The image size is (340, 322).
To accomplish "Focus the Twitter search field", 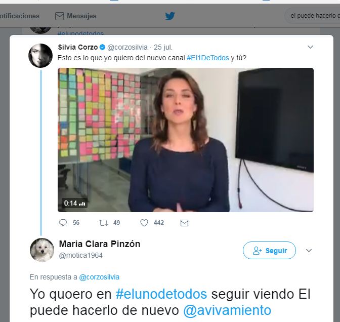I will coord(312,16).
